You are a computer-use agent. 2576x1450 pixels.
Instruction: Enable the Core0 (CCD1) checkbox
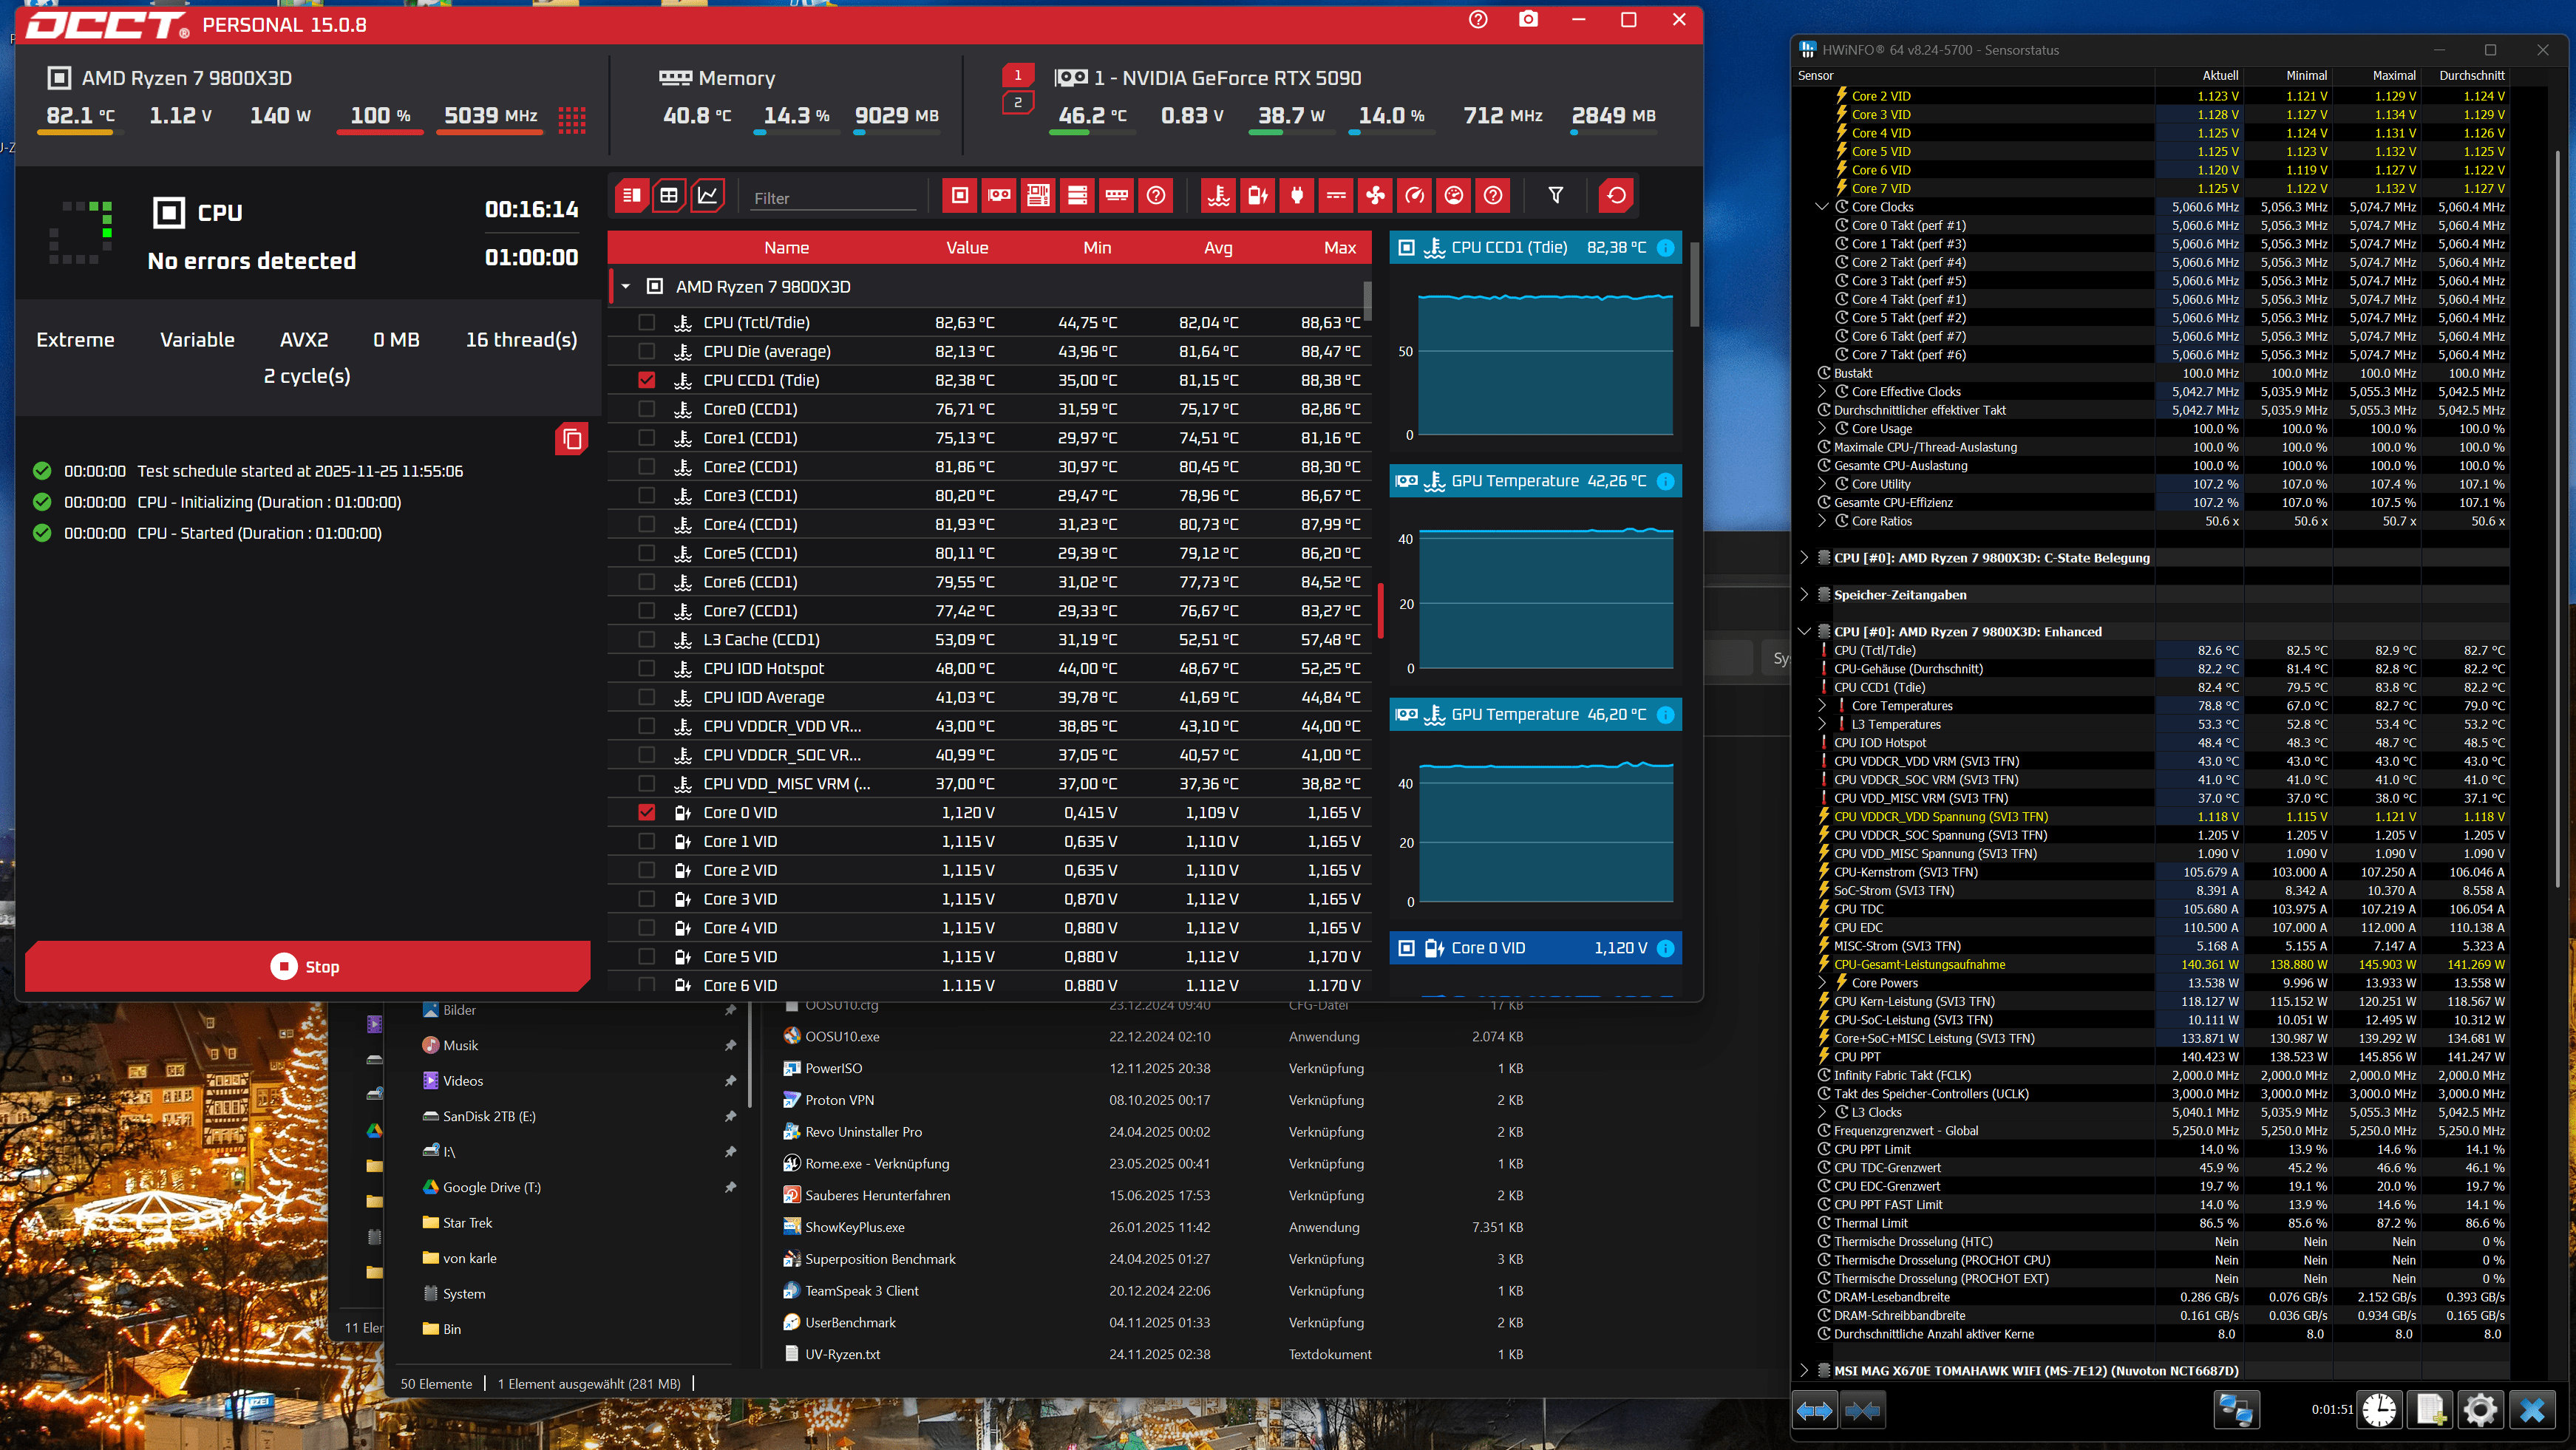pos(646,409)
